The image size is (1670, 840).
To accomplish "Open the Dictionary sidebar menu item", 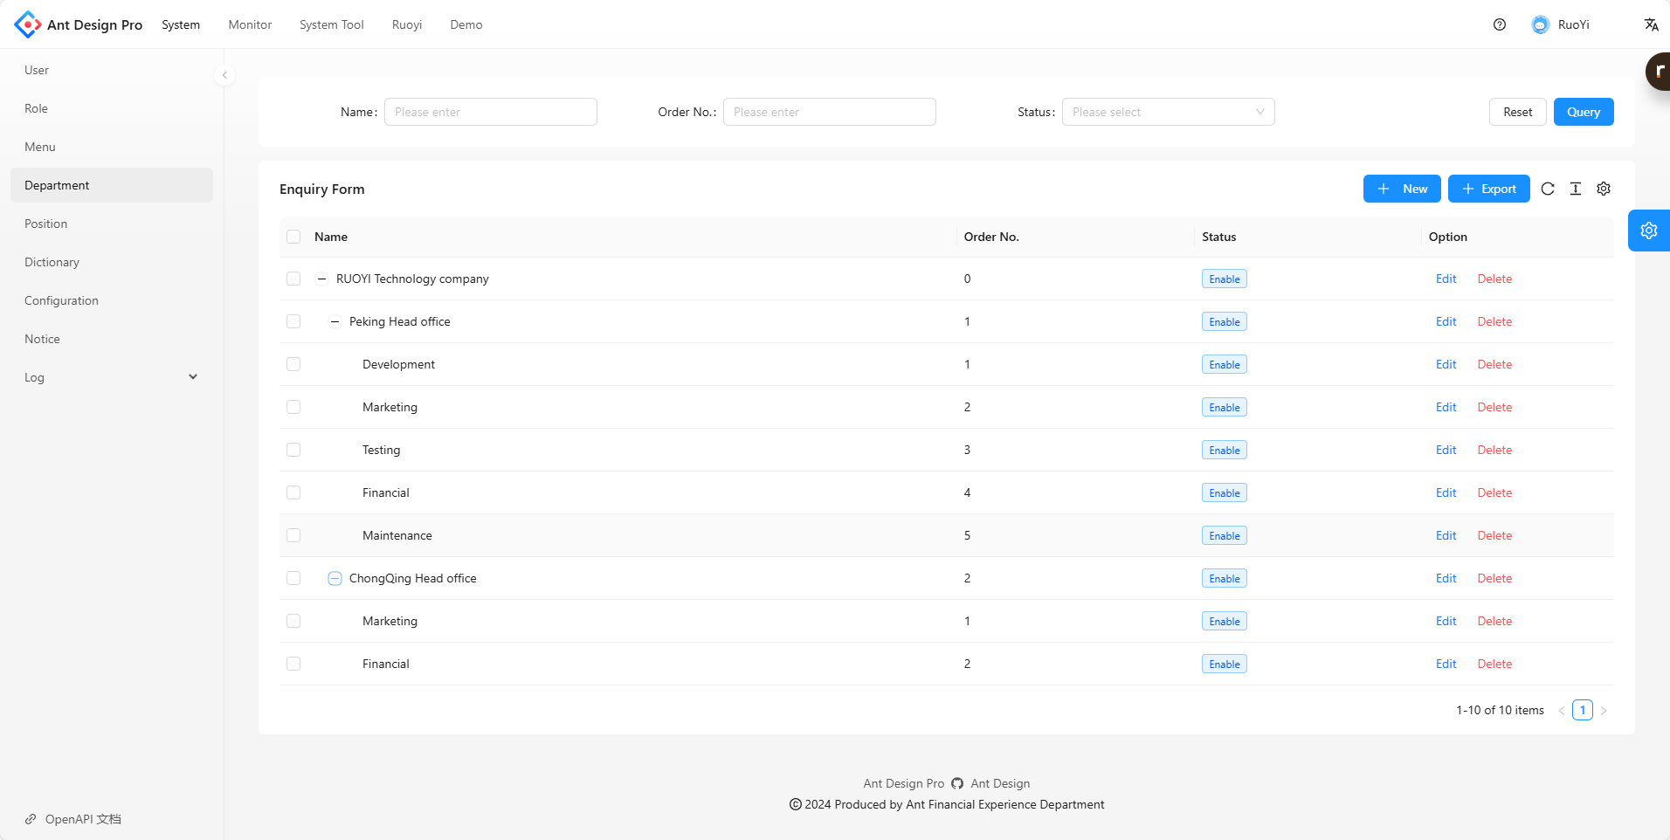I will click(52, 262).
